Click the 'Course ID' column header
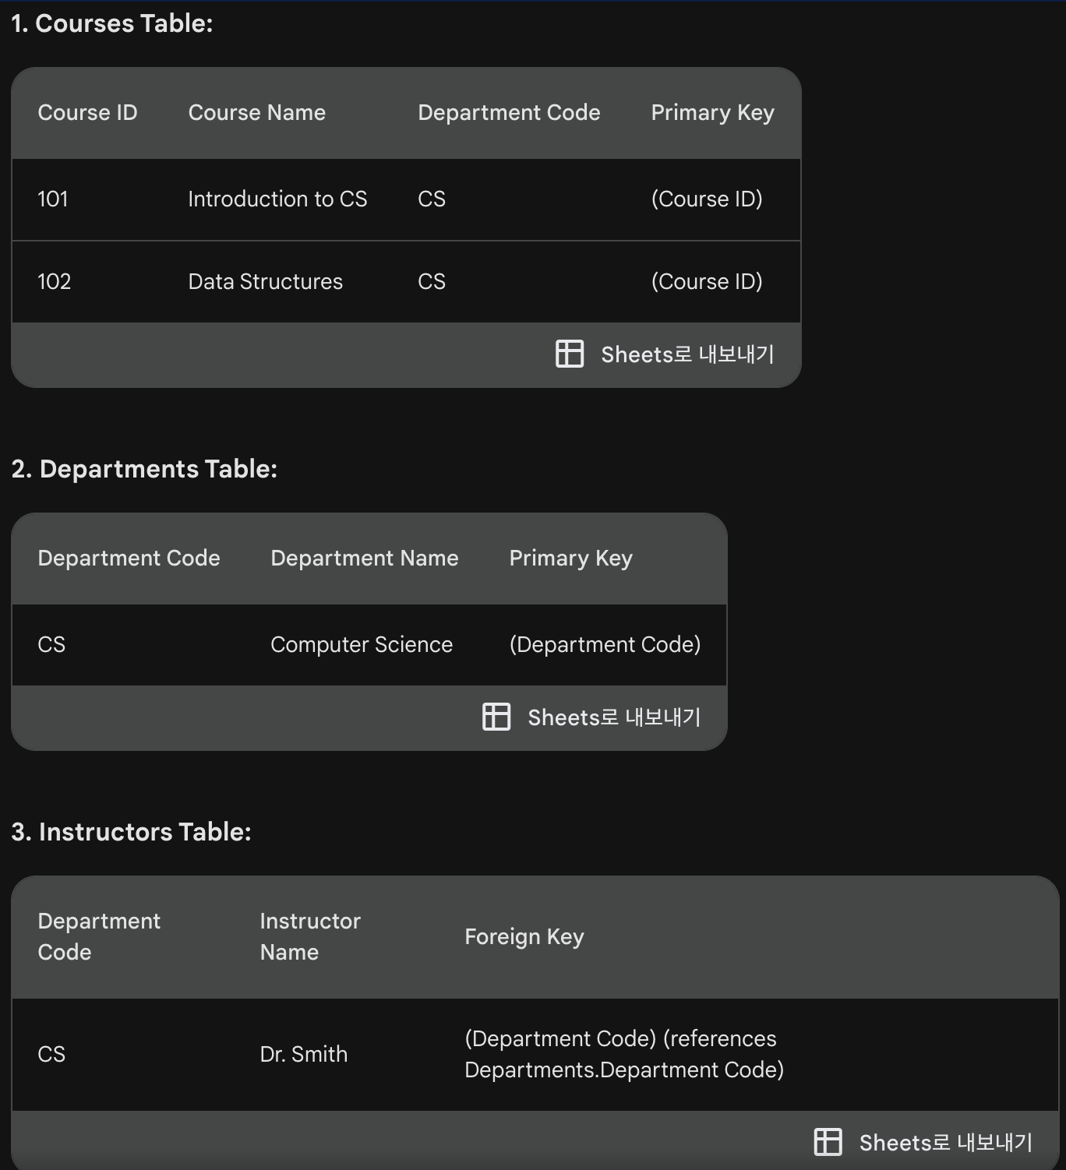The width and height of the screenshot is (1066, 1170). (87, 112)
